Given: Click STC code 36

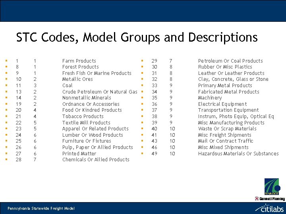Looking at the screenshot, I should (154, 104).
